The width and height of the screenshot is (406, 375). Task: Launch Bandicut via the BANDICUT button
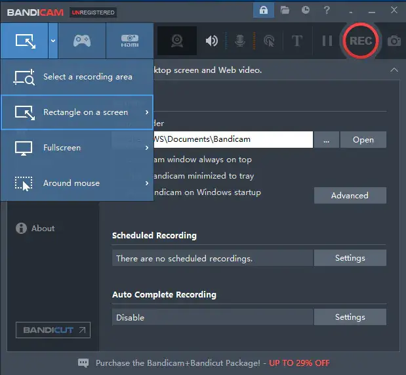click(x=53, y=330)
